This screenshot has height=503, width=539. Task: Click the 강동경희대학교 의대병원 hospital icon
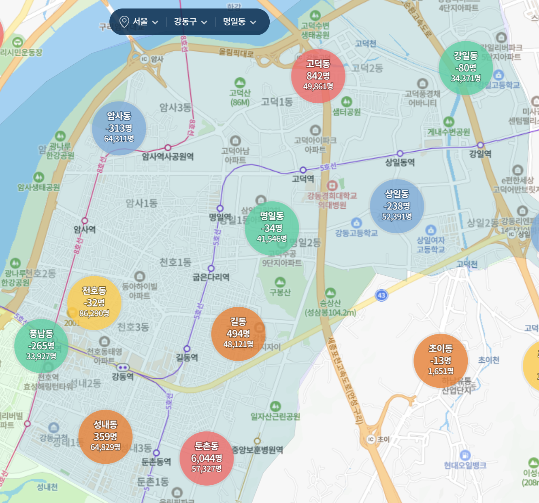(x=332, y=186)
